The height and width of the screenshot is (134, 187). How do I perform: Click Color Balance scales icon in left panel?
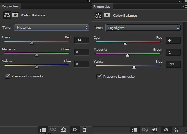(x=7, y=15)
